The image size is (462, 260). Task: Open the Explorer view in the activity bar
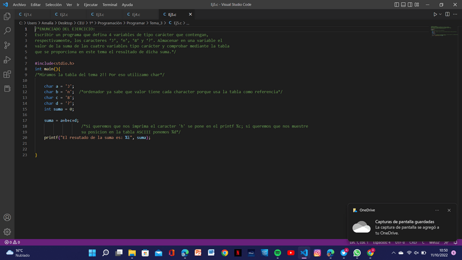click(x=7, y=17)
